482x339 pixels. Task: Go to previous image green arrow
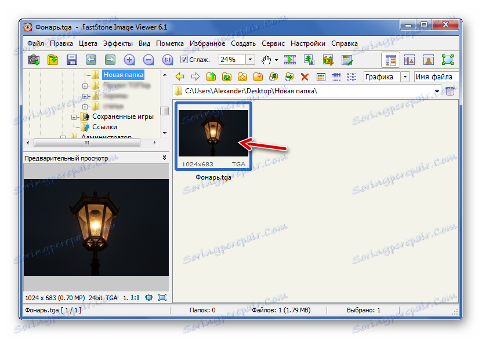(x=91, y=60)
